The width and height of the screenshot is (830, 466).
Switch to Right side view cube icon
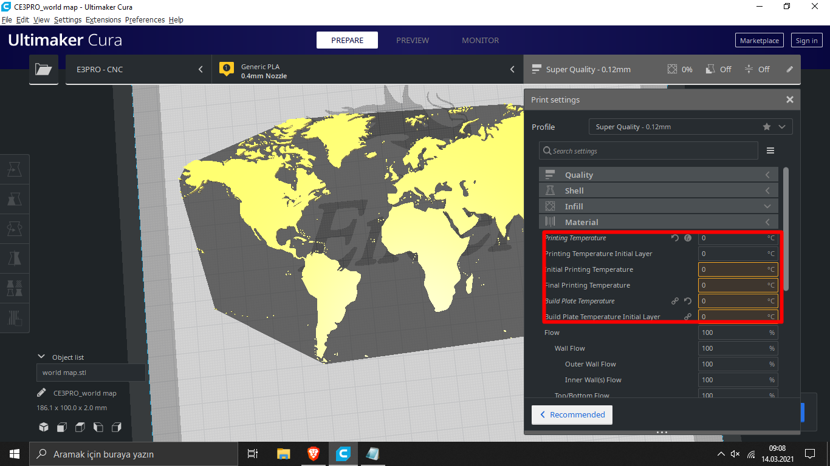[x=117, y=427]
